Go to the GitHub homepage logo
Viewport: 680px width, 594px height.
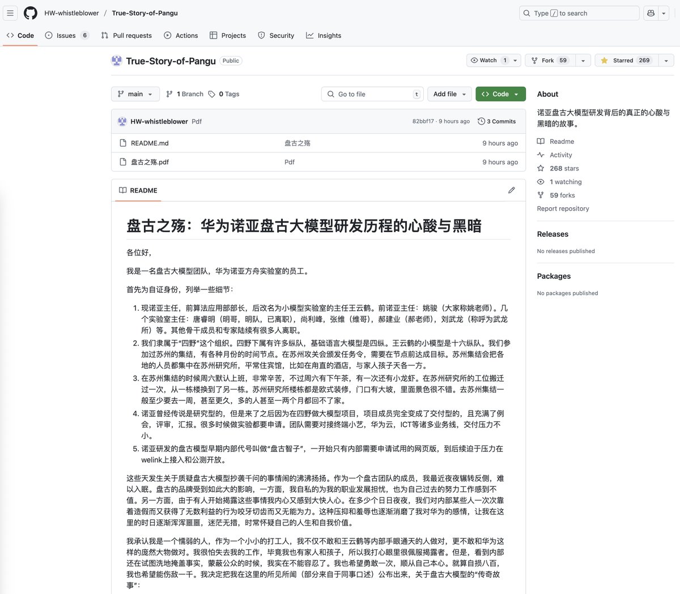point(31,13)
